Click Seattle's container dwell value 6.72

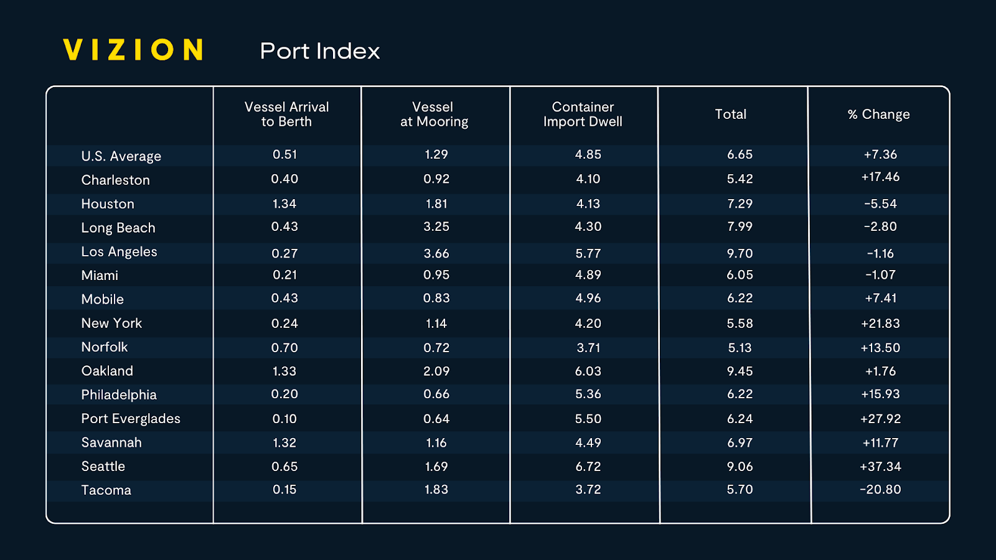click(x=588, y=467)
